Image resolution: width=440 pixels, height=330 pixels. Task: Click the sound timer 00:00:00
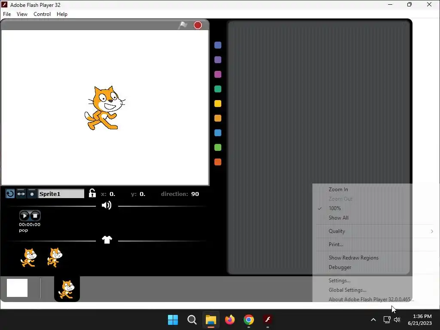30,224
